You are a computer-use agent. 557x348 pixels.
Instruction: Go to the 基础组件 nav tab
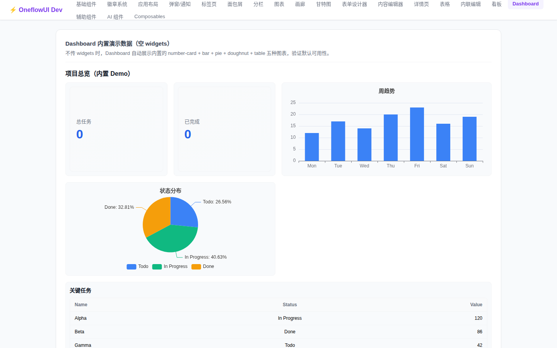coord(86,4)
